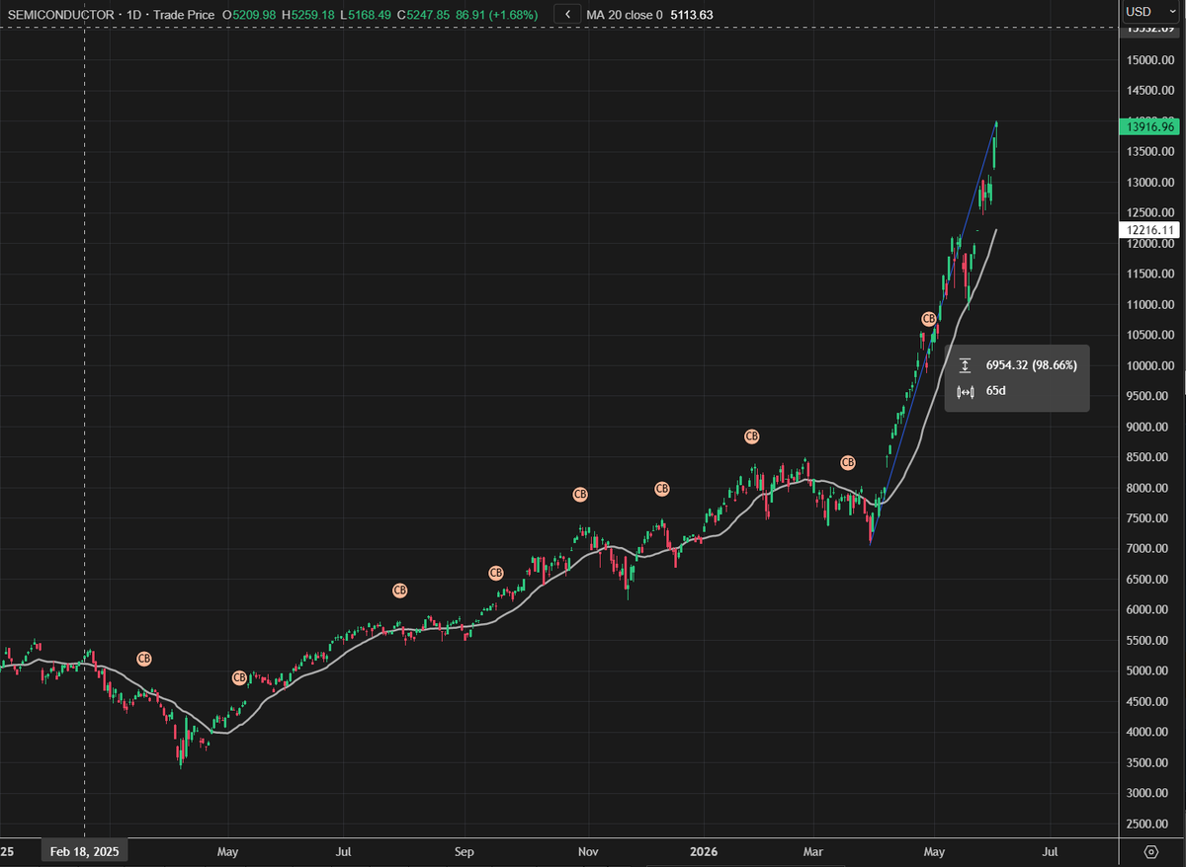
Task: Select the lowest CB marker near the 5,000 level
Action: 239,677
